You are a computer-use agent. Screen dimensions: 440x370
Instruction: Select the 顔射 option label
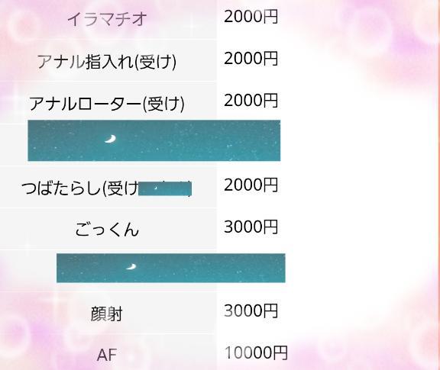click(x=107, y=314)
